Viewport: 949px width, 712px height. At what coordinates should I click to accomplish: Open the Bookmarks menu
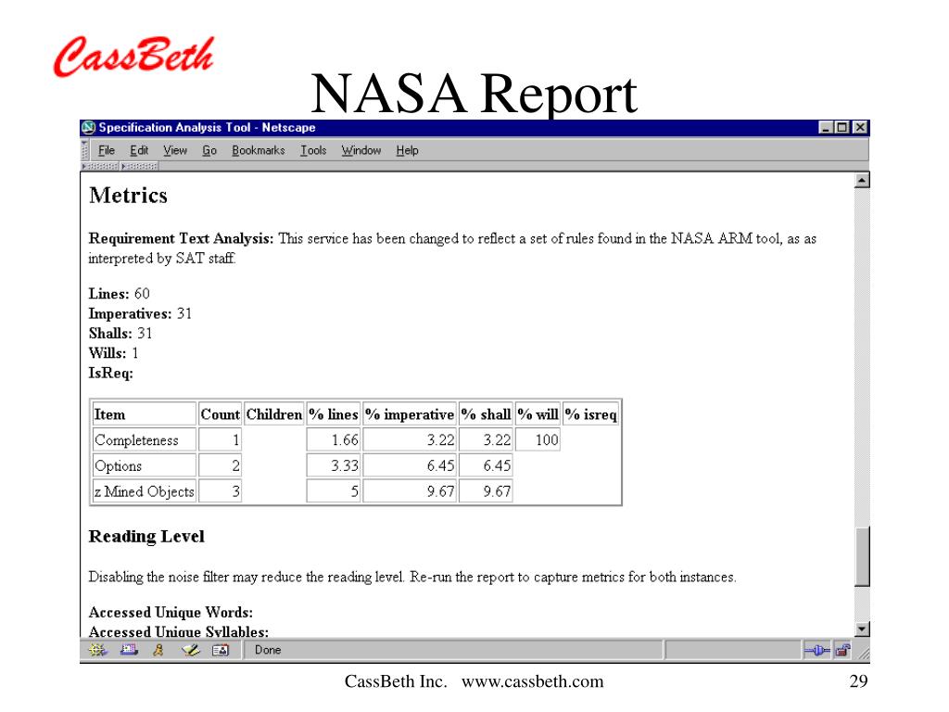pos(259,150)
